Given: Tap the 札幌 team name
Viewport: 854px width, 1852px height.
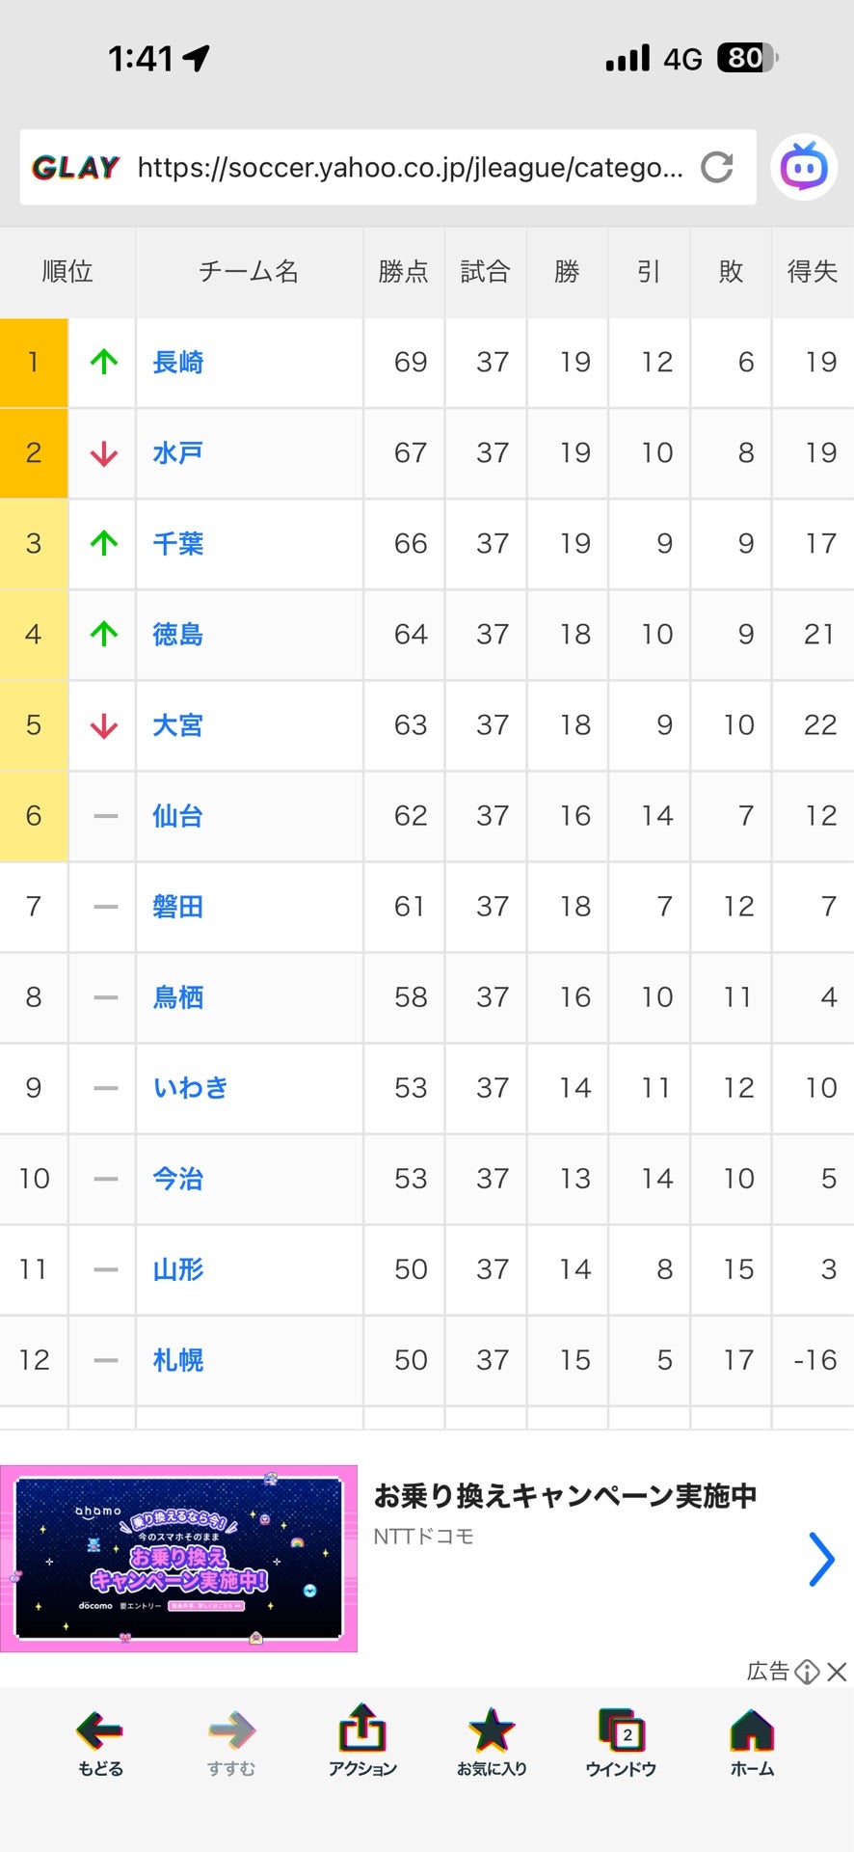Looking at the screenshot, I should coord(178,1360).
